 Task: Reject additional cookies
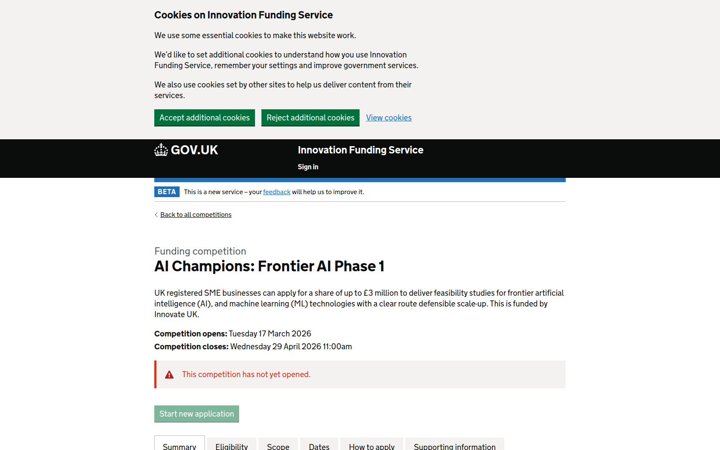310,118
